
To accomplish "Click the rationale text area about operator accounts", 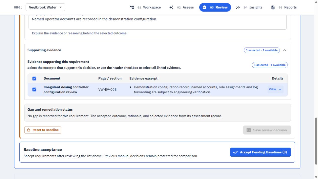I will (158, 22).
